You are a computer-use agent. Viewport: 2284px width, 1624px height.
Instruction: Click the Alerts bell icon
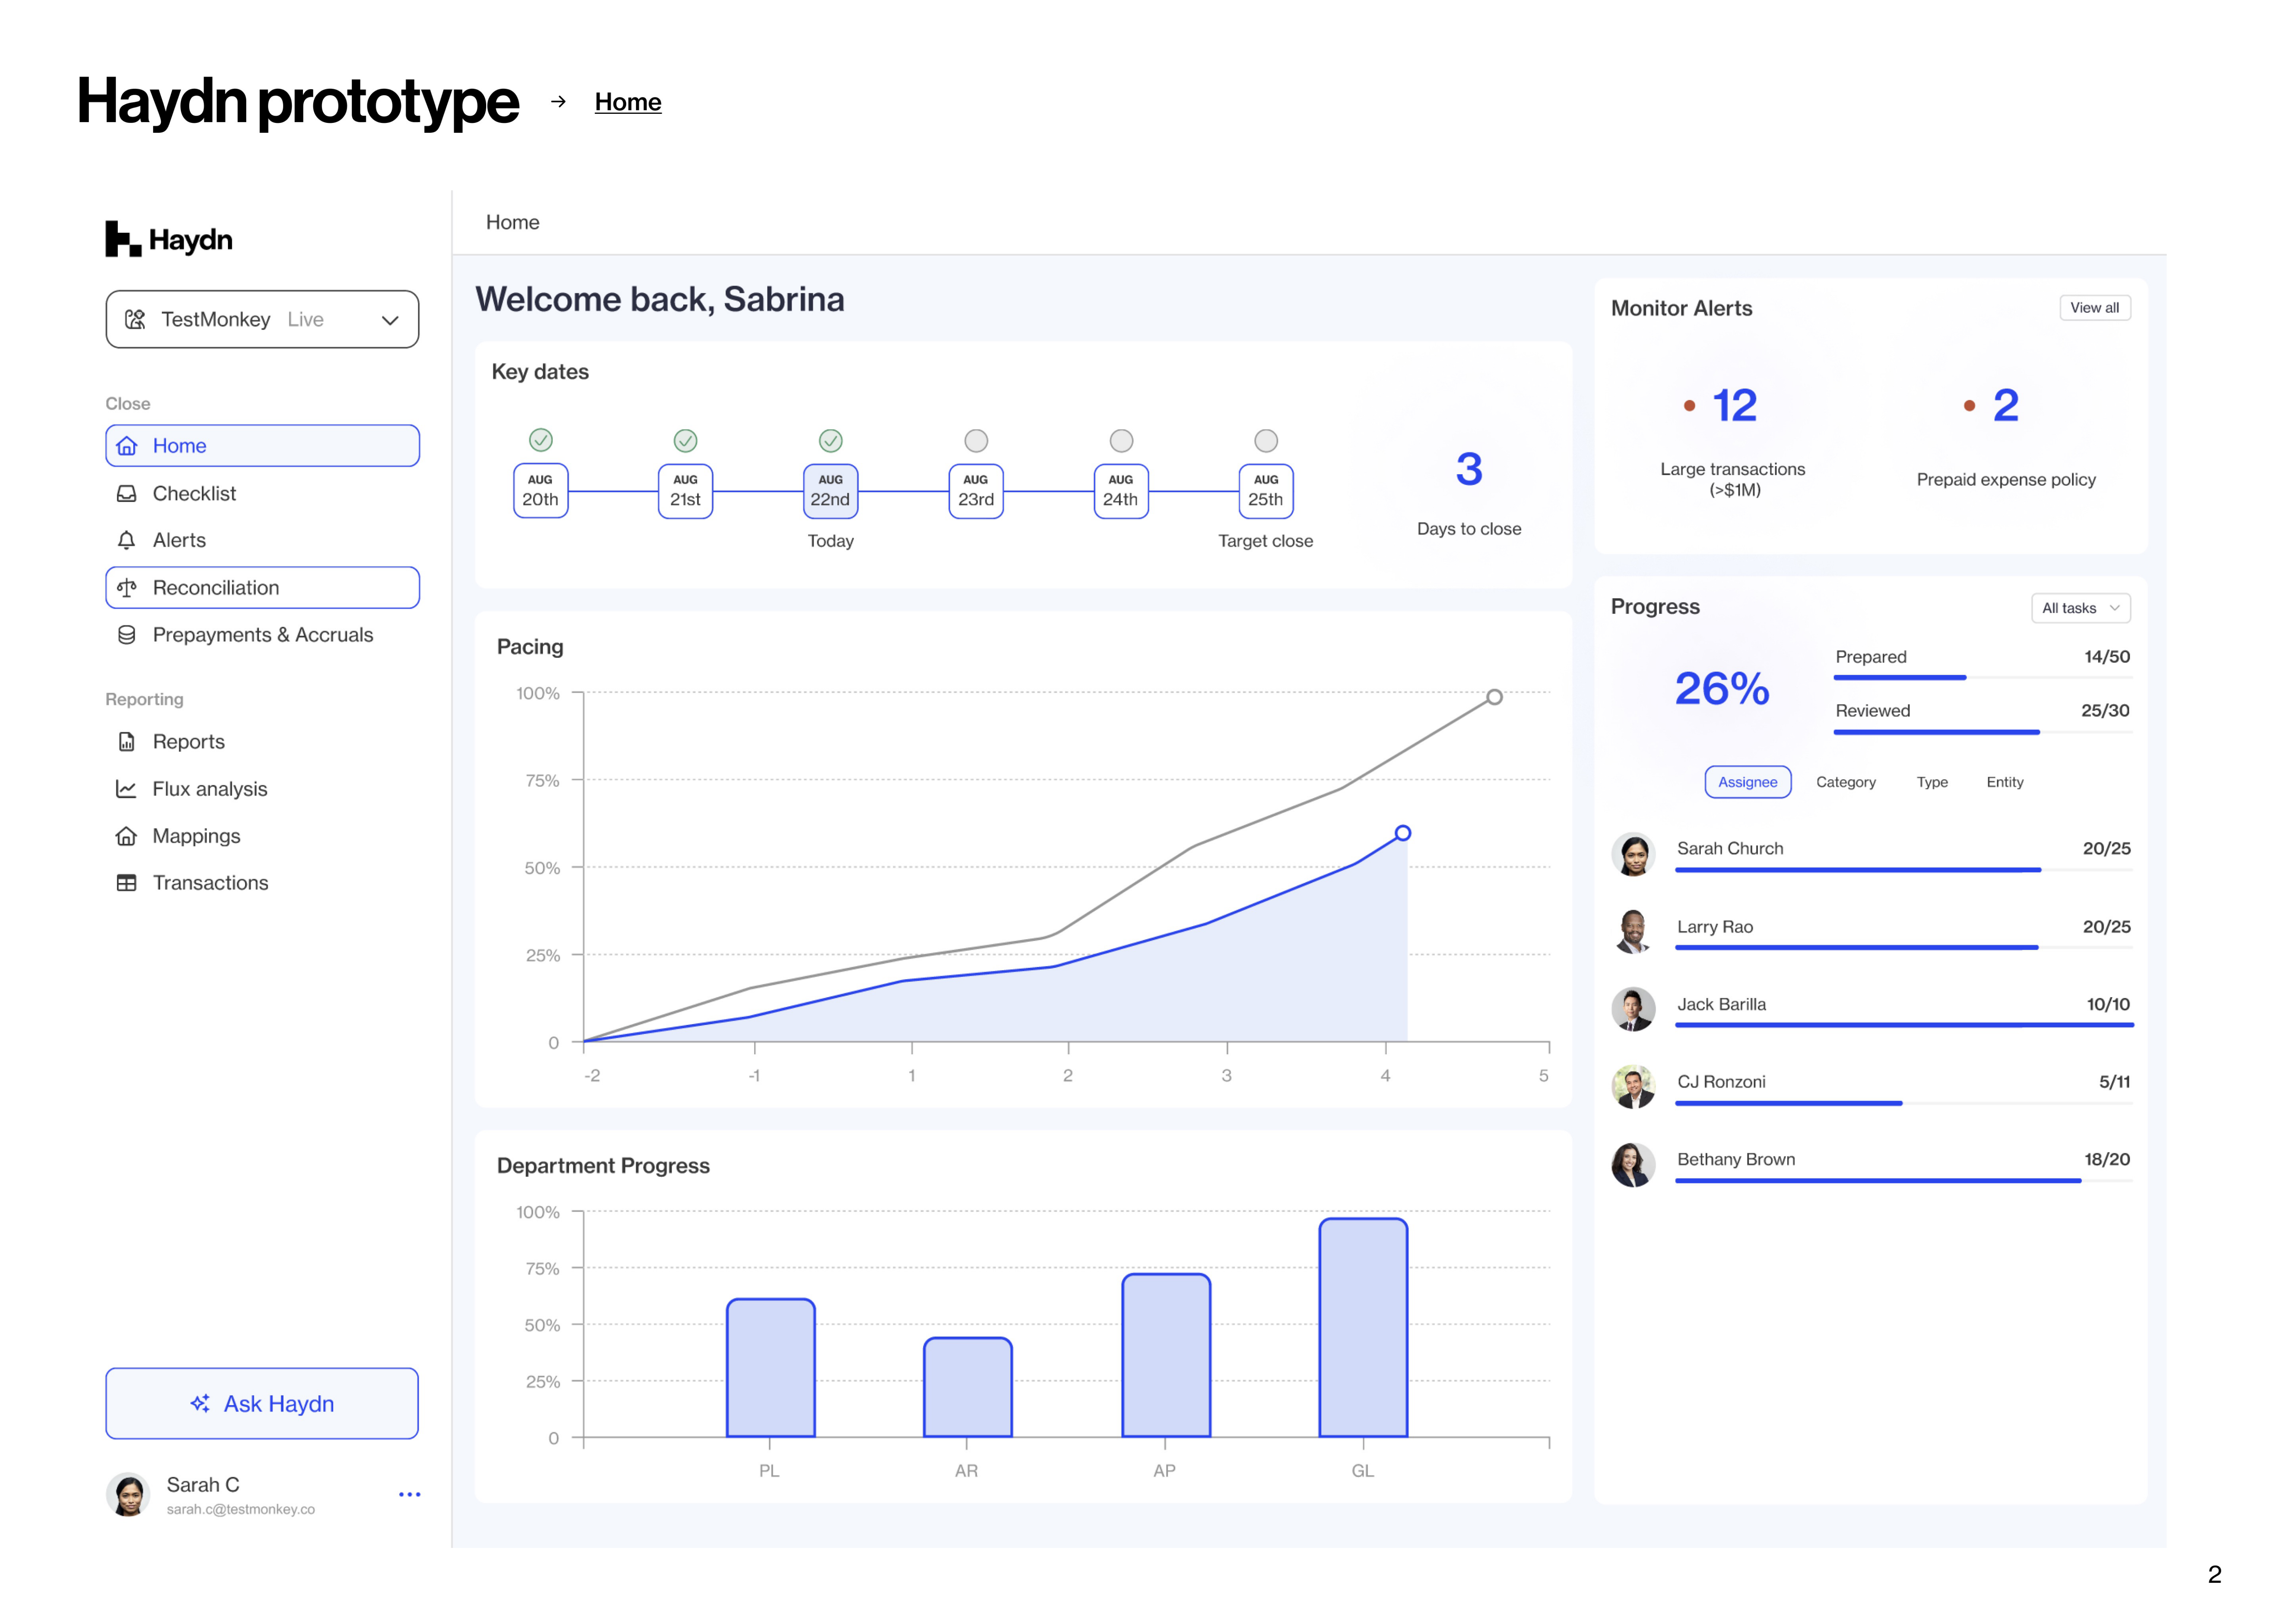126,541
